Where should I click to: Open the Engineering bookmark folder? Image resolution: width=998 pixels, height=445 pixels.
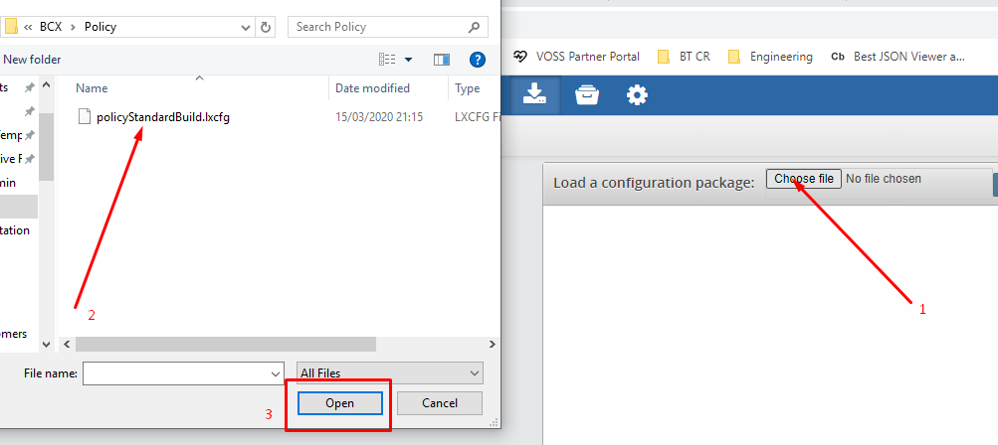(x=770, y=57)
